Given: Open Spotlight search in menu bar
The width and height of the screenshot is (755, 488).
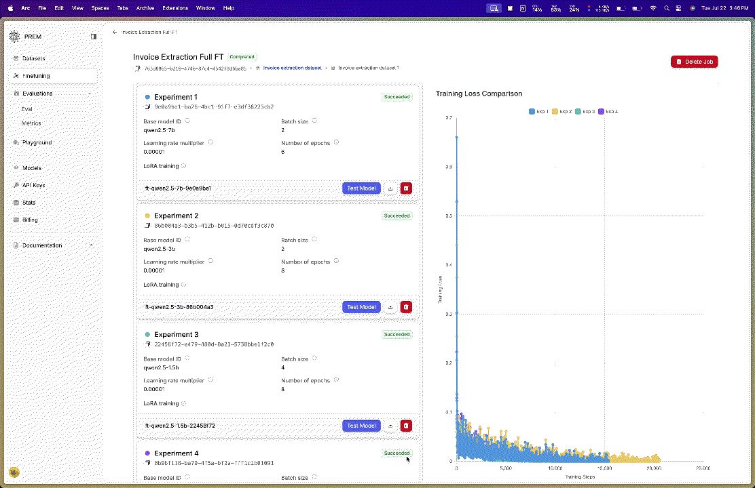Looking at the screenshot, I should tap(667, 8).
